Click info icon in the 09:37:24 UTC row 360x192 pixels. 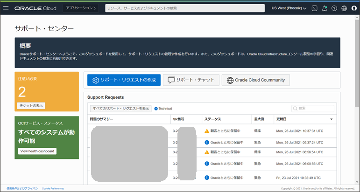207,143
